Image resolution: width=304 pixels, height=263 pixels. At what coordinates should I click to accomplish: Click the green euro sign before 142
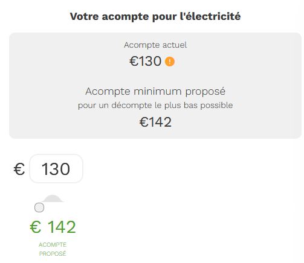(36, 227)
